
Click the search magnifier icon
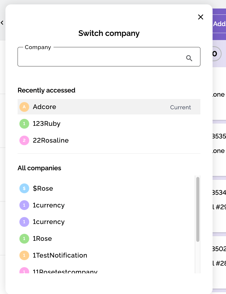click(x=189, y=58)
